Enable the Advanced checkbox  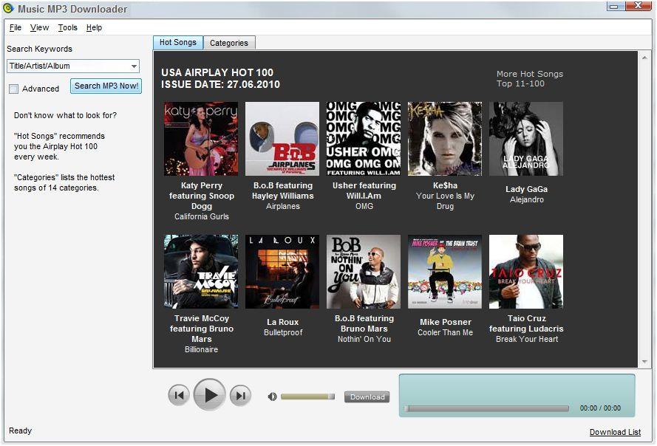click(x=14, y=89)
